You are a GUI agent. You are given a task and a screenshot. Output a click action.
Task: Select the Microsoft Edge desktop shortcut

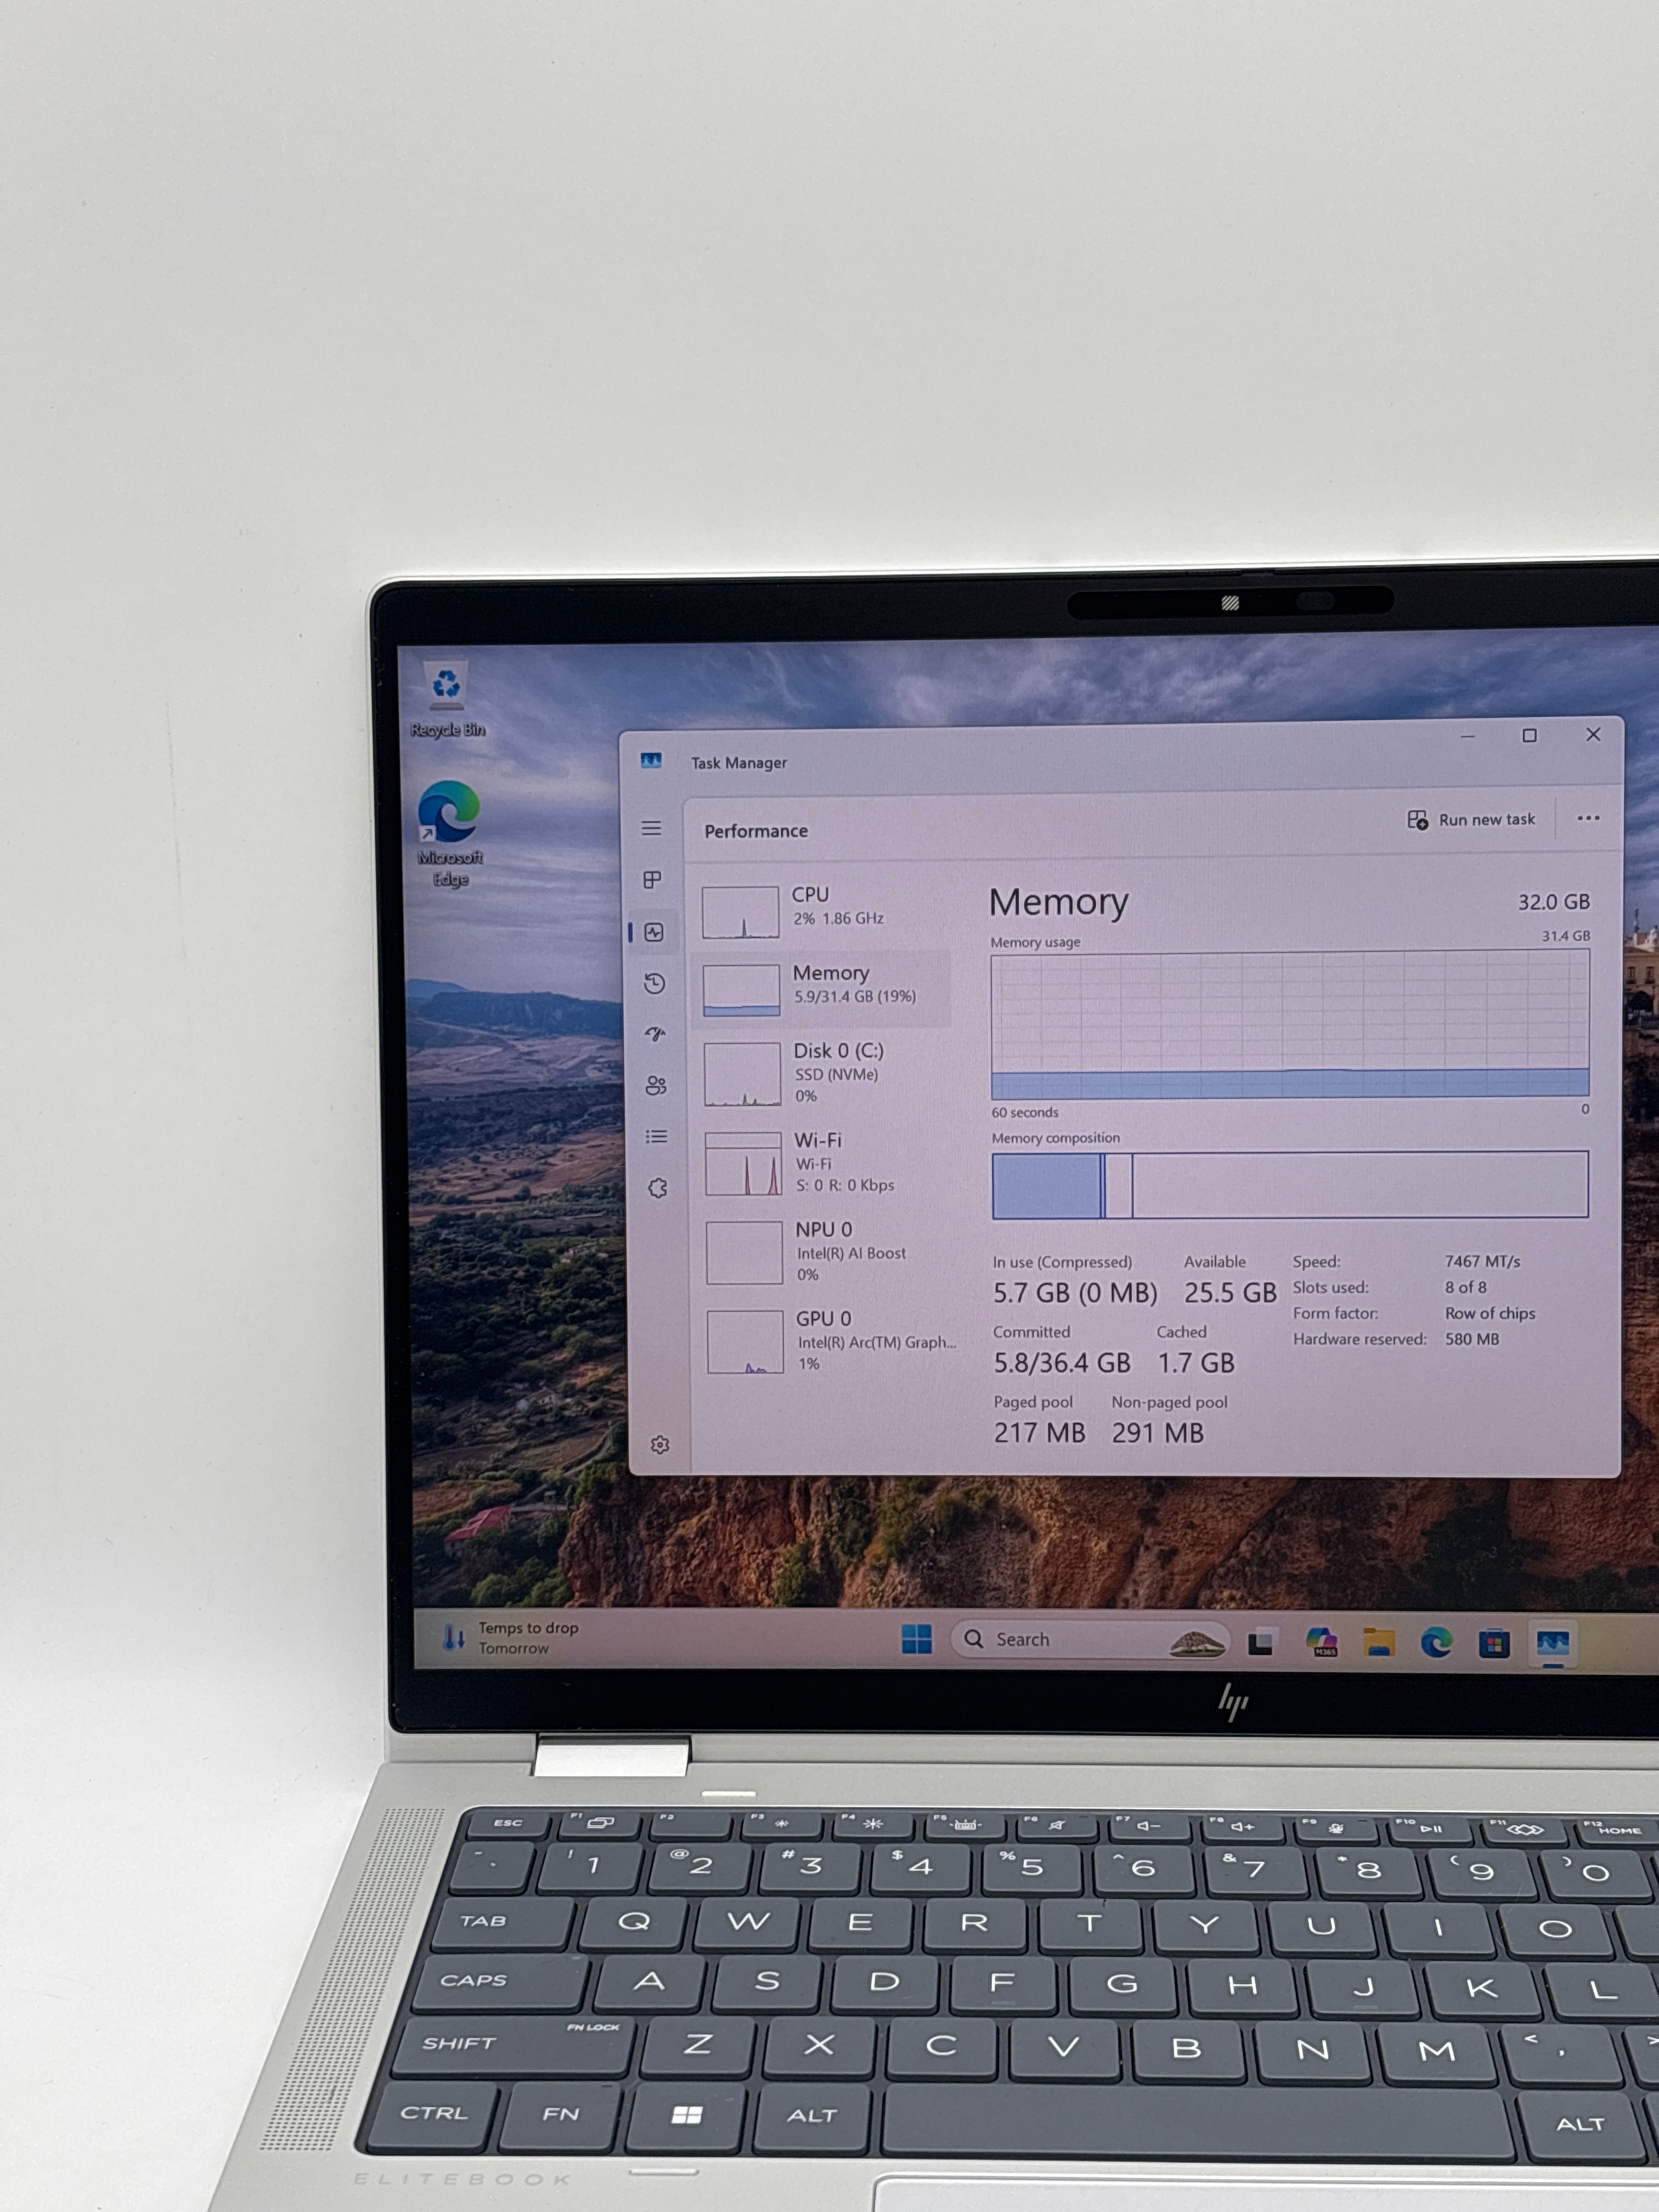pyautogui.click(x=450, y=834)
